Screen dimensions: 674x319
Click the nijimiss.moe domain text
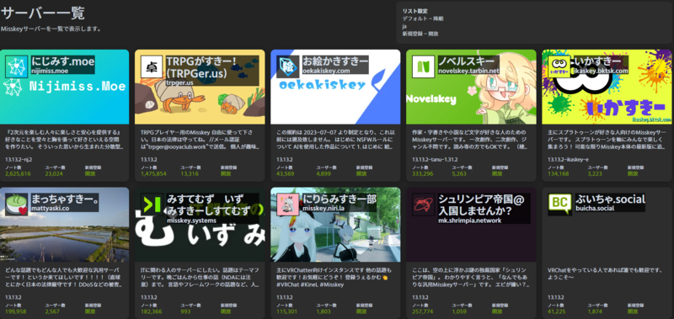50,71
